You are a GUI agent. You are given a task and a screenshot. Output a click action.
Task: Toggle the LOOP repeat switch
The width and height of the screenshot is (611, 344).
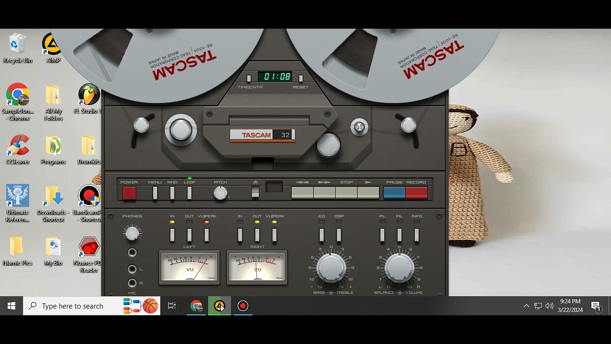pos(190,193)
